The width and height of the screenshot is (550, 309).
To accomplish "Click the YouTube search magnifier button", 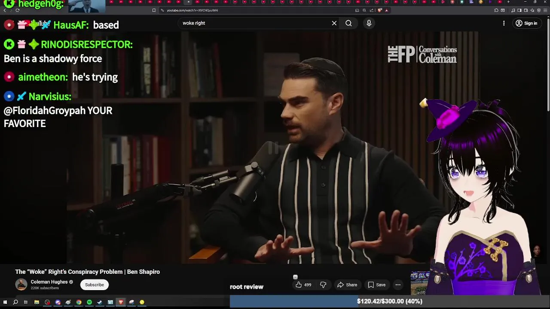I will pos(348,23).
